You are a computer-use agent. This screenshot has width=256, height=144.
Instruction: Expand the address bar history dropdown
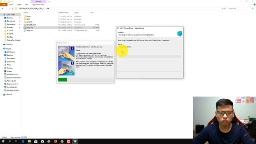pyautogui.click(x=222, y=8)
